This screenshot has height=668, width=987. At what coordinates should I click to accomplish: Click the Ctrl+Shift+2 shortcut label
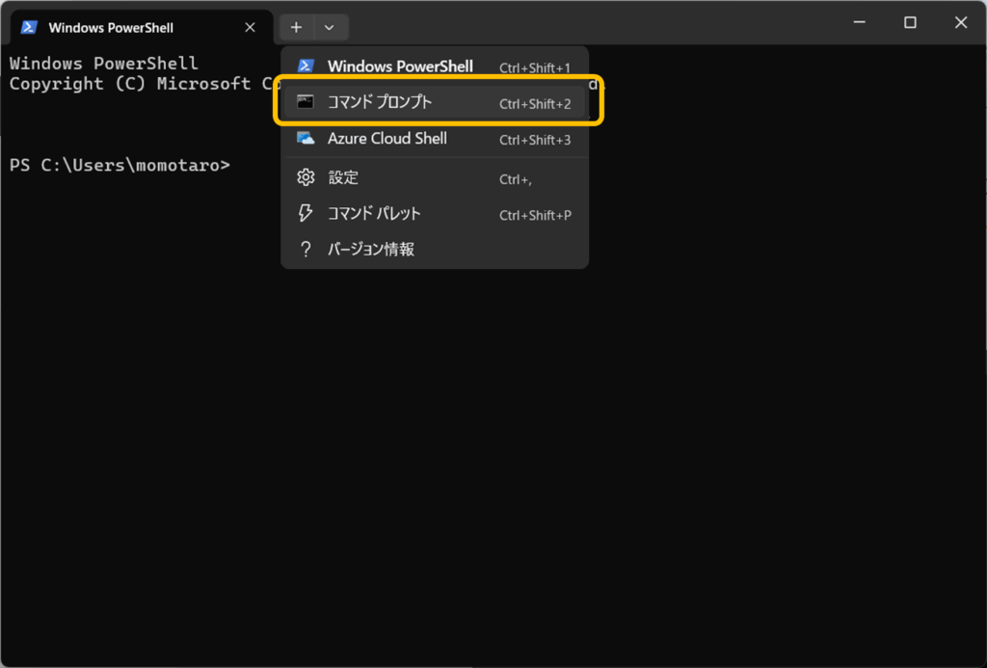(x=535, y=104)
